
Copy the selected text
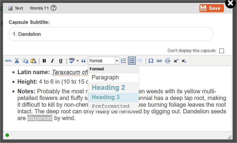[25, 61]
